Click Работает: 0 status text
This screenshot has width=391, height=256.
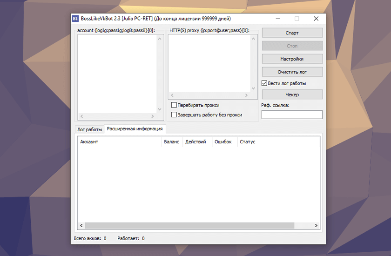tap(131, 238)
